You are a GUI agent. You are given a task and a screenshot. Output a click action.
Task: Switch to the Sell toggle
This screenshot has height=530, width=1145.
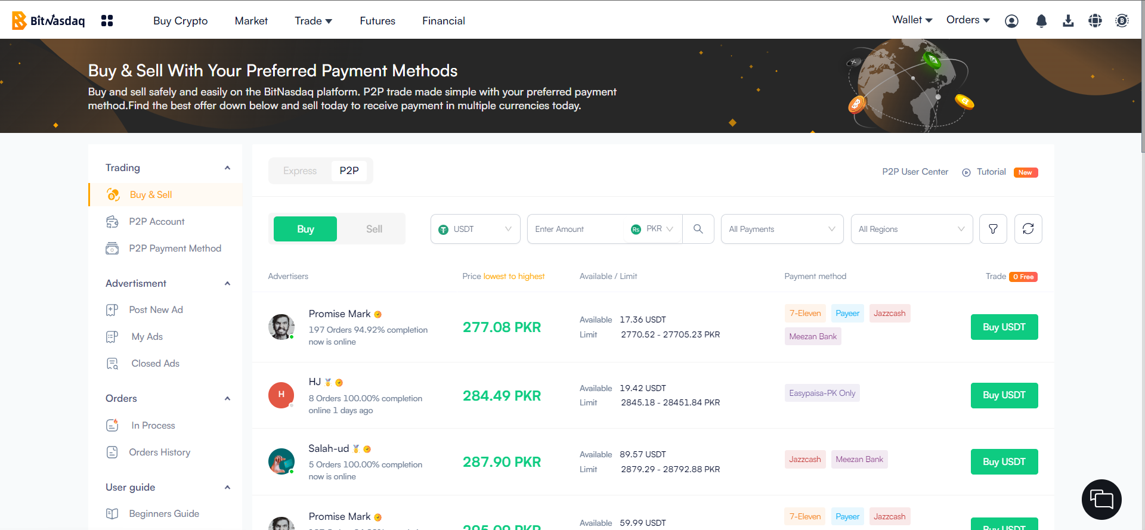pos(374,229)
